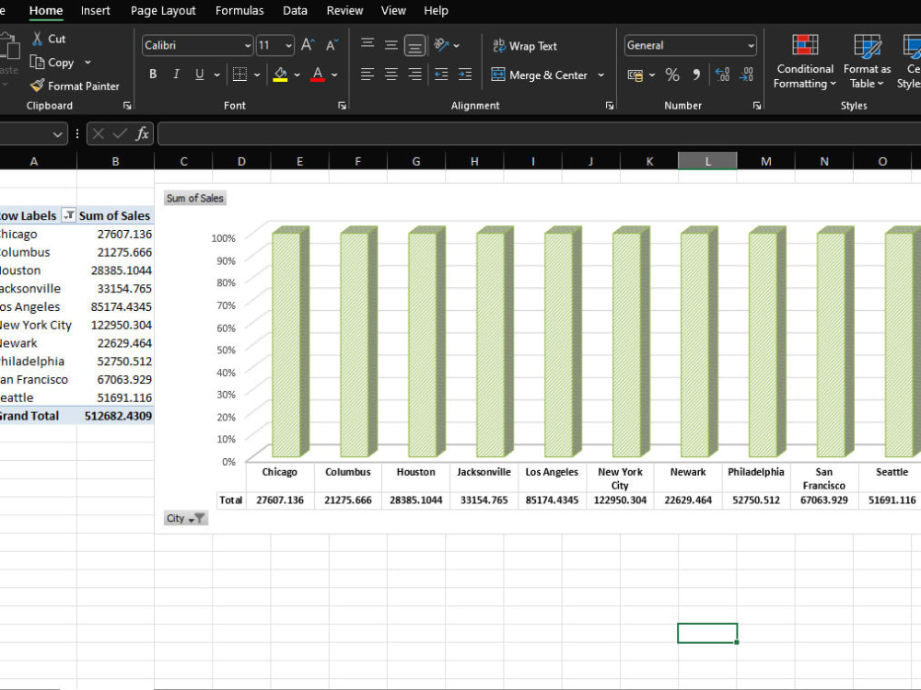The width and height of the screenshot is (921, 690).
Task: Switch to the Insert ribbon tab
Action: point(95,10)
